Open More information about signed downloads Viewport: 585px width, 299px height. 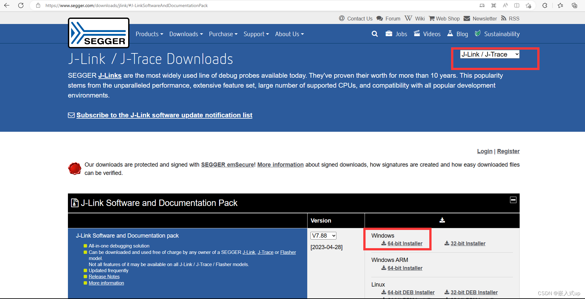pyautogui.click(x=280, y=165)
